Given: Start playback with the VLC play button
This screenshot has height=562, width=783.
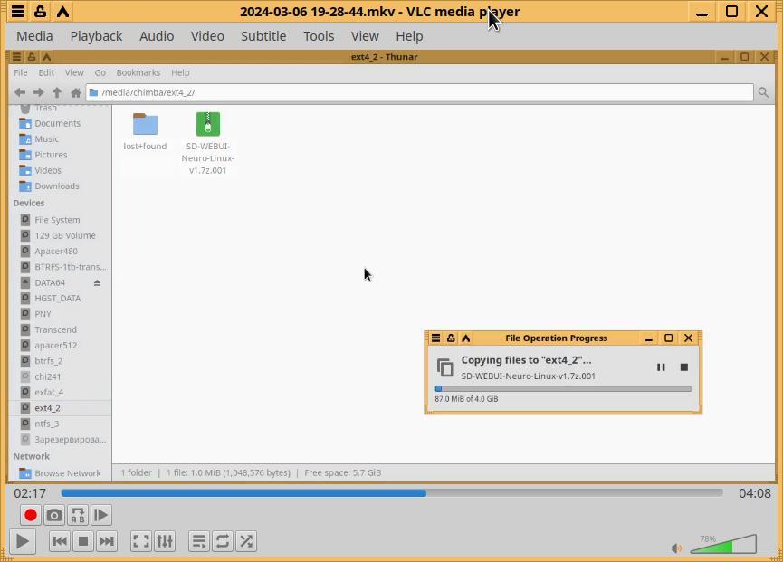Looking at the screenshot, I should tap(22, 541).
